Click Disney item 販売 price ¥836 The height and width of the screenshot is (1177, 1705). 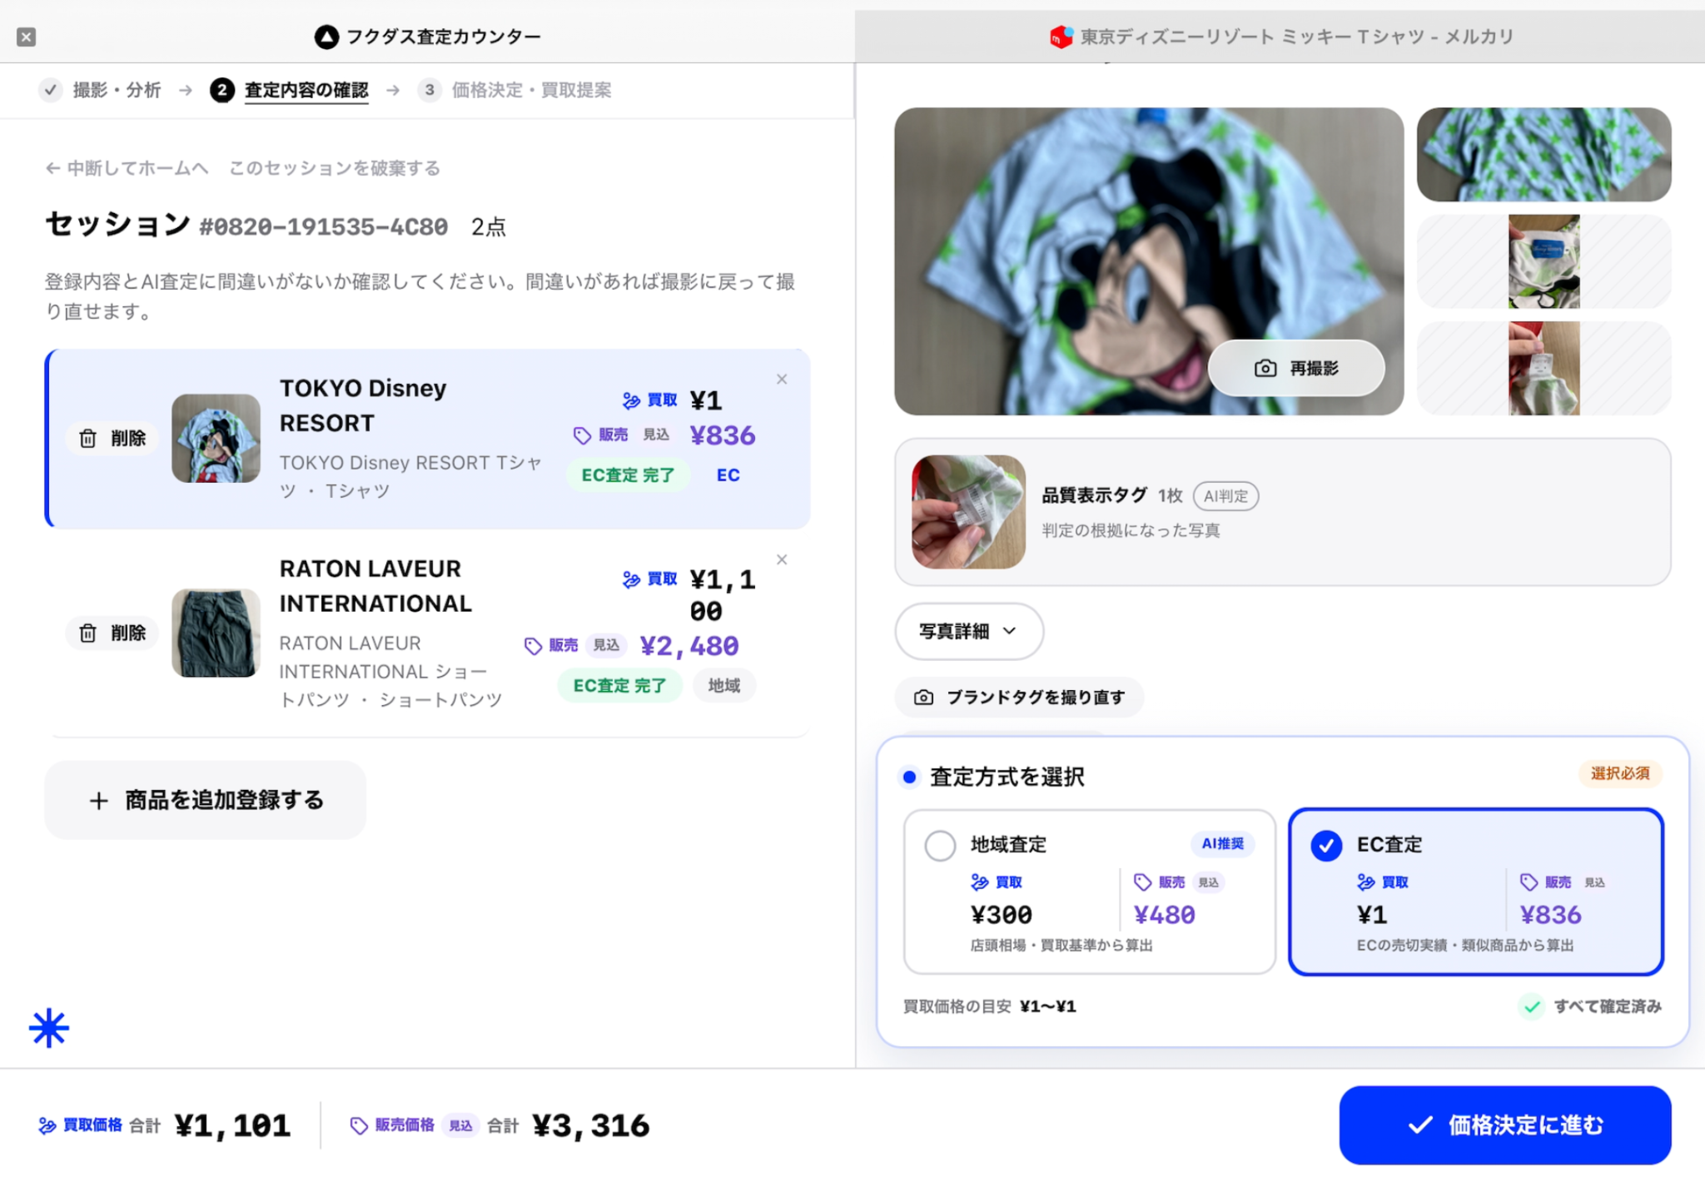point(723,436)
